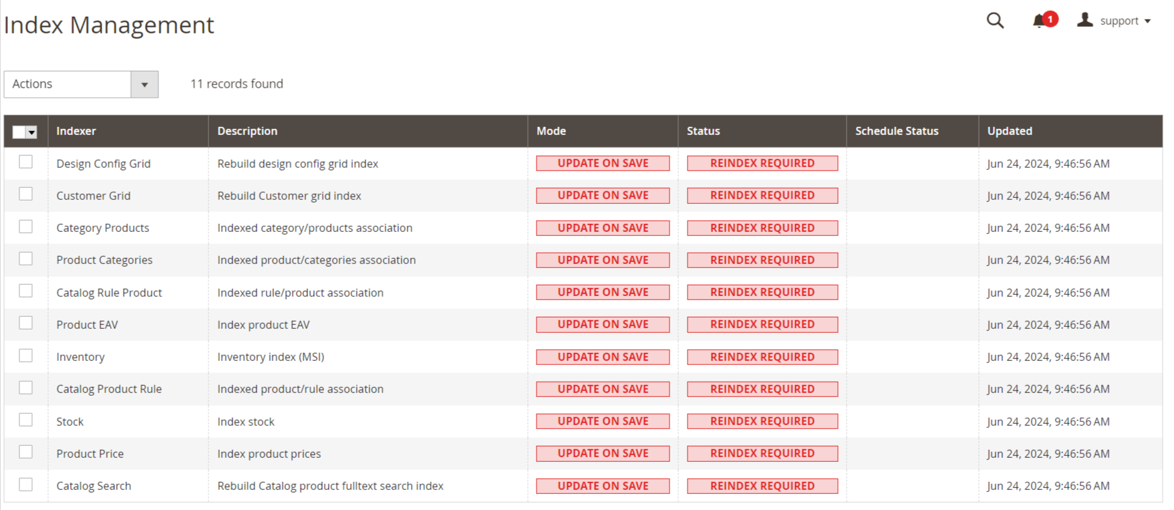Click the support user account icon
1174x510 pixels.
coord(1084,20)
